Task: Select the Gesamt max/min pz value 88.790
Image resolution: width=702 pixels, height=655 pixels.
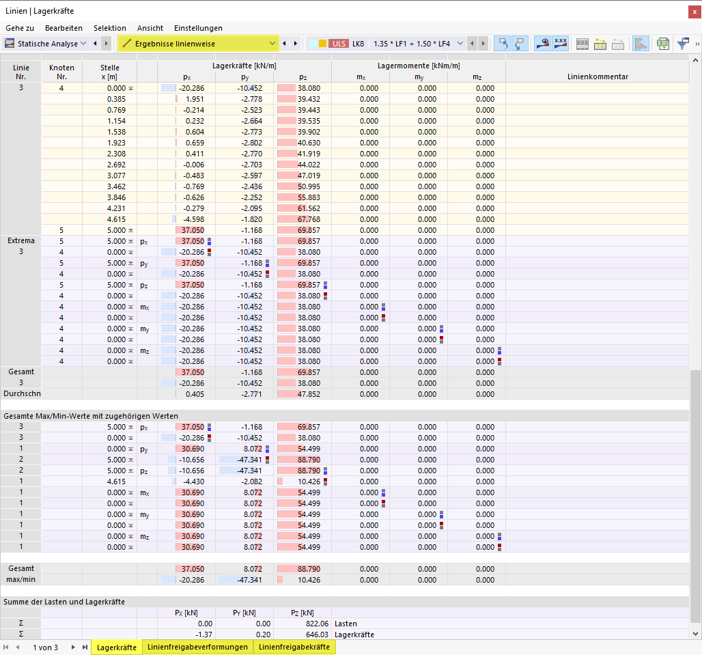Action: pos(303,569)
